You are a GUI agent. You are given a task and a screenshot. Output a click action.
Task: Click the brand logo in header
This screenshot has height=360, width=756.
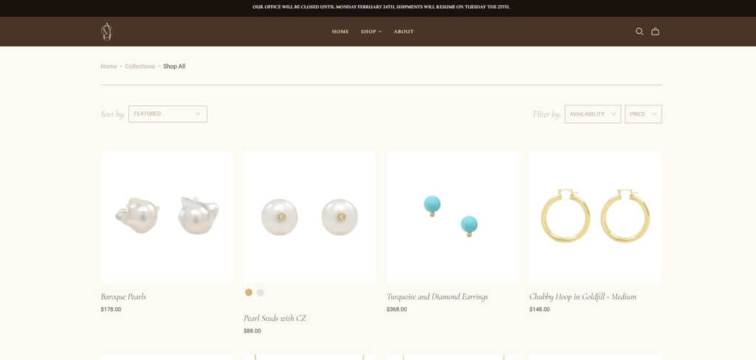coord(106,31)
